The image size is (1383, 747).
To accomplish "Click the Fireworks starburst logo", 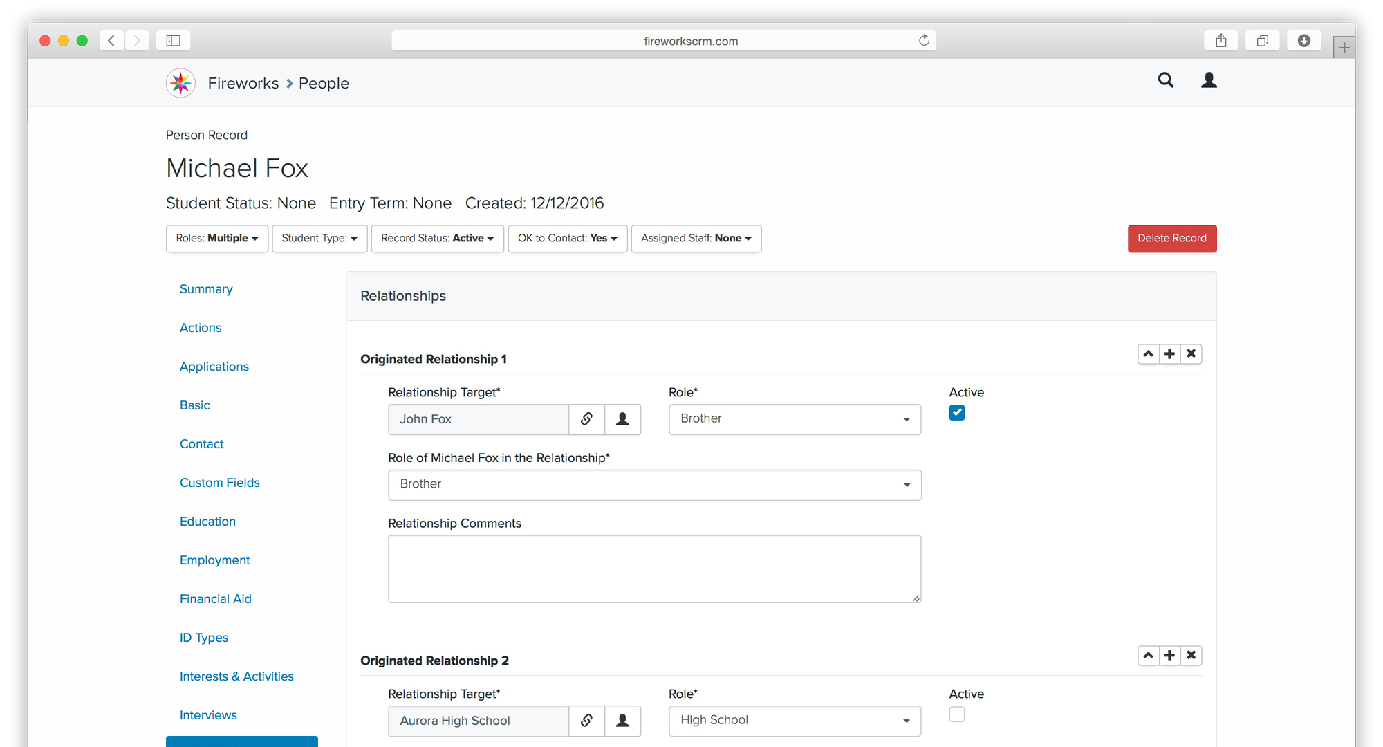I will (x=180, y=83).
